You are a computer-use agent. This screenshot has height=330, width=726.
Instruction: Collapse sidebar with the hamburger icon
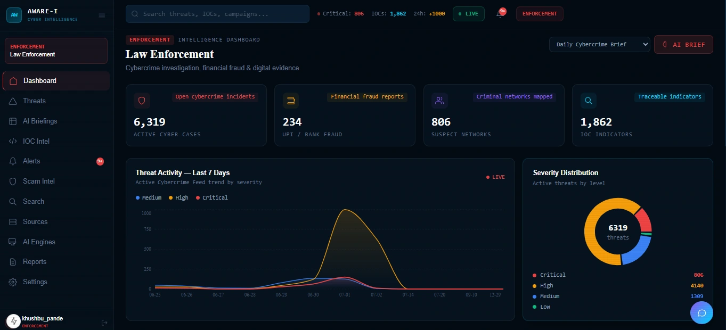[x=102, y=15]
